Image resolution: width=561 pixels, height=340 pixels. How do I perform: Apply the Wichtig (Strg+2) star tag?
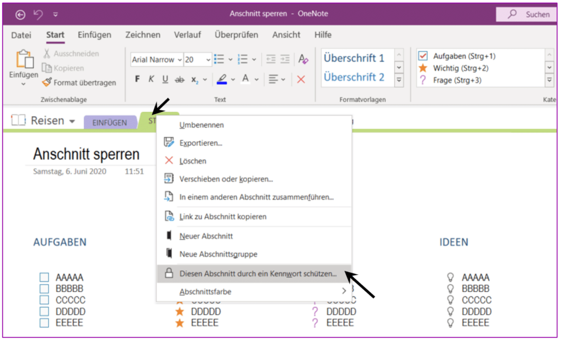pyautogui.click(x=453, y=68)
